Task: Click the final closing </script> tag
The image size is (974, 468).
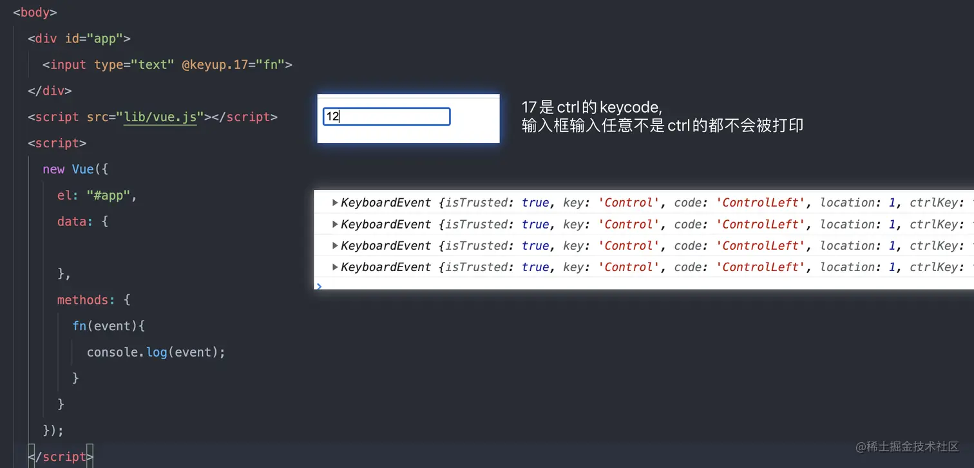Action: click(61, 456)
